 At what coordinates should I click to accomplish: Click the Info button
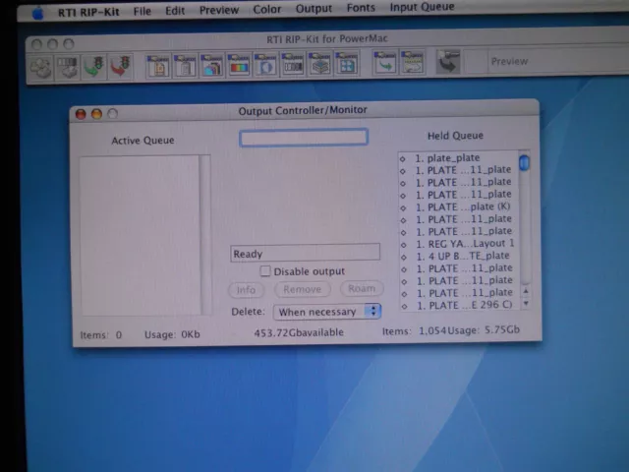[246, 290]
